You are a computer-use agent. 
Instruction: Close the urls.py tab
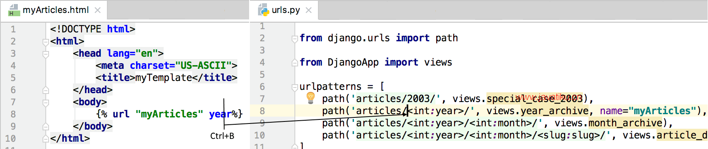pyautogui.click(x=309, y=10)
